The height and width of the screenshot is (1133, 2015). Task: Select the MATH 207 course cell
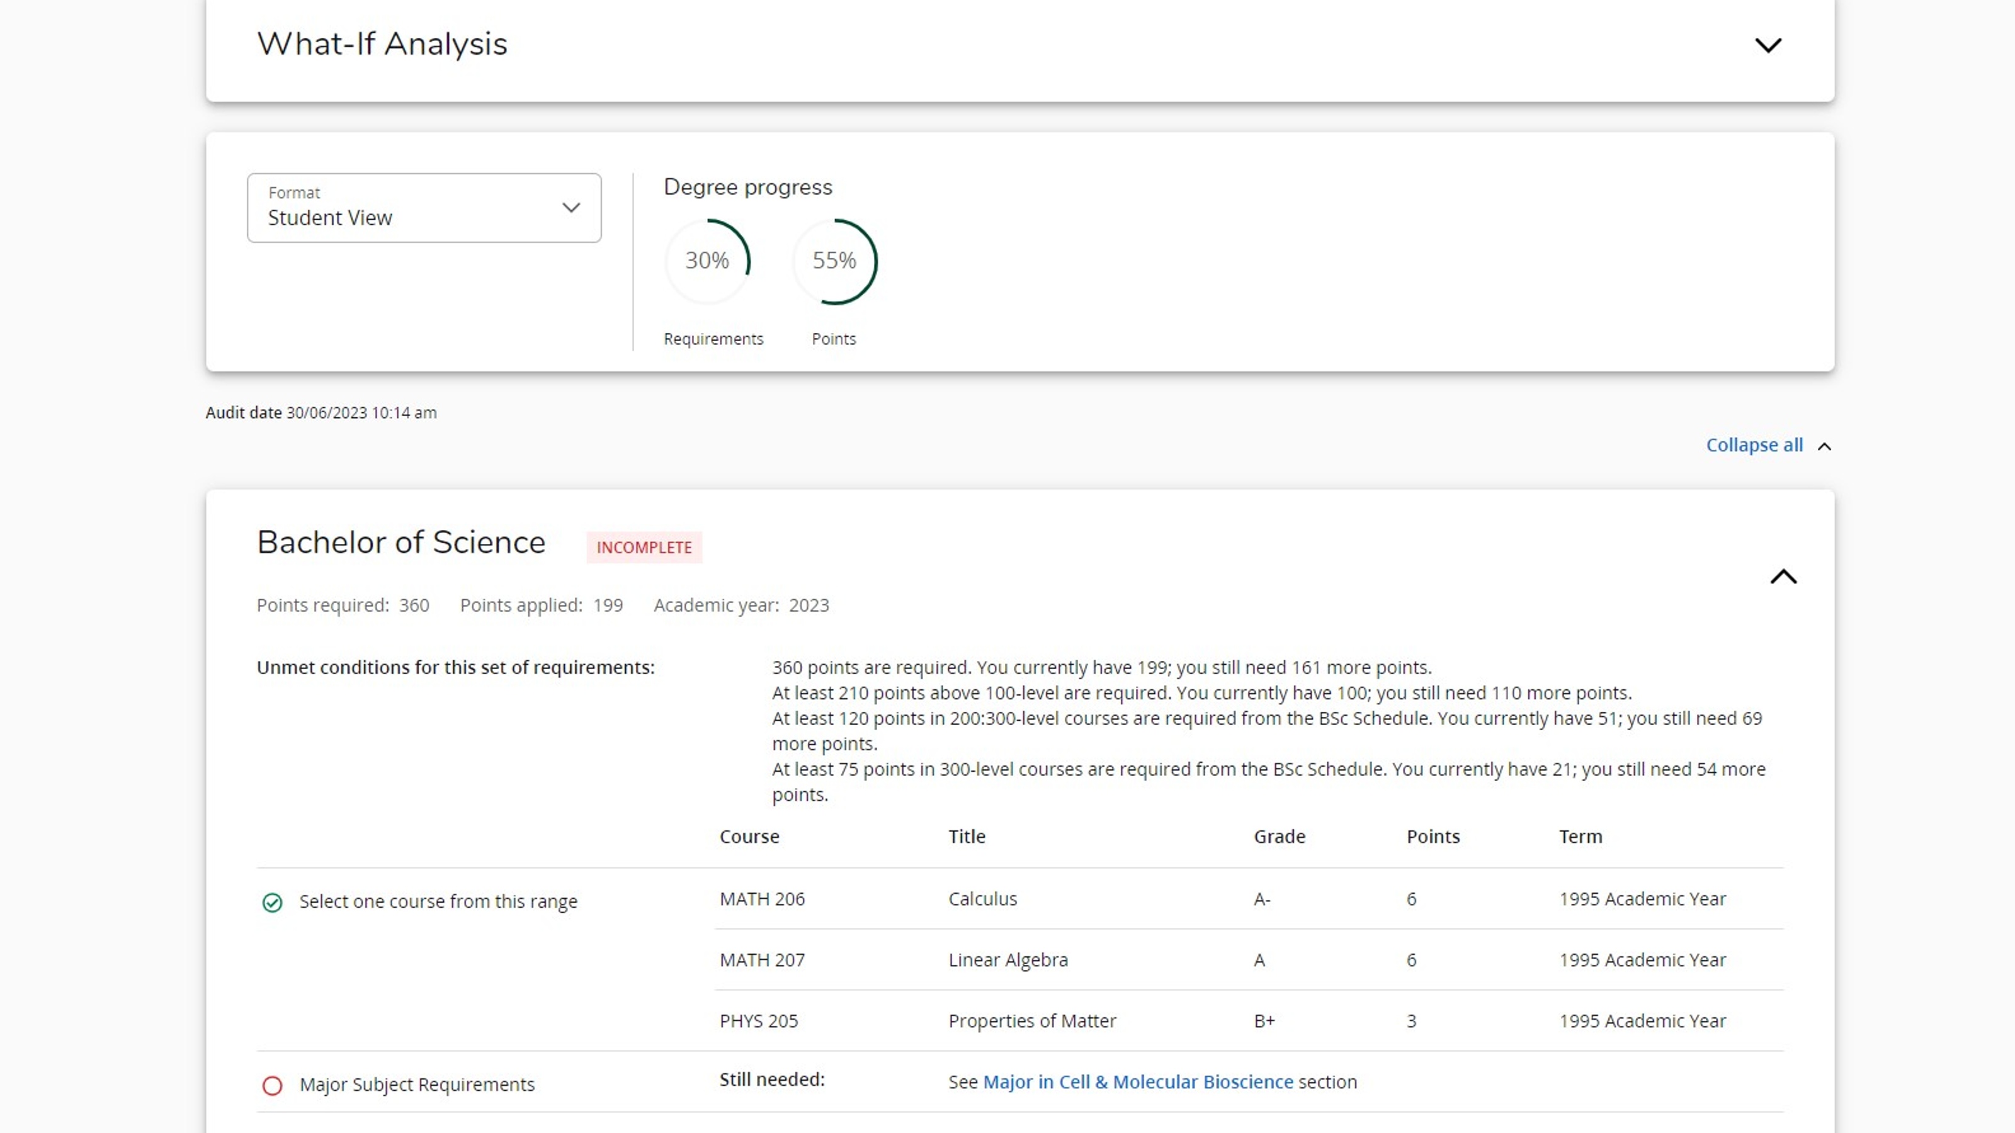762,959
